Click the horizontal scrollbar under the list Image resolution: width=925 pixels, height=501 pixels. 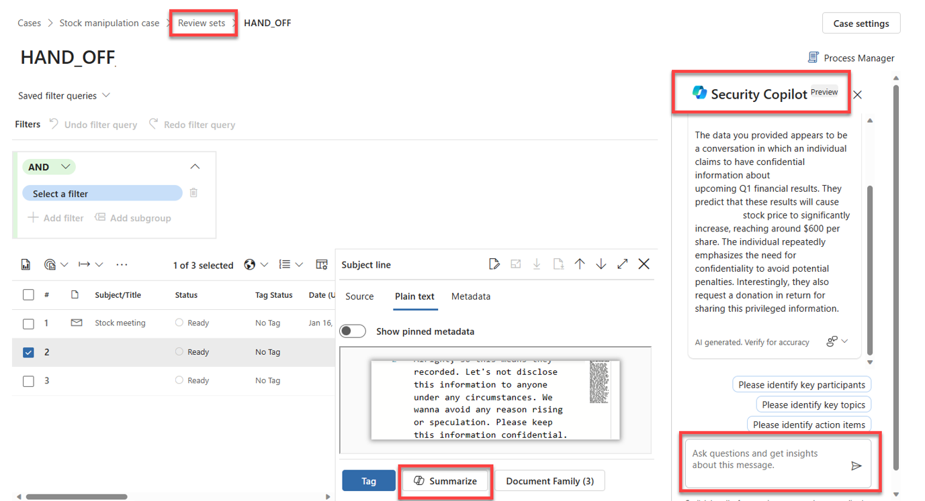(x=77, y=497)
